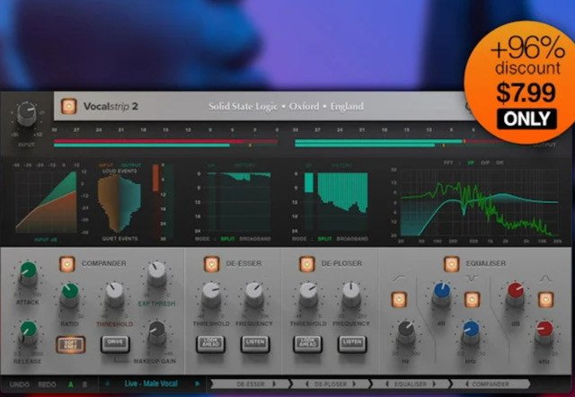Toggle the De-Ploser section power button

(307, 263)
